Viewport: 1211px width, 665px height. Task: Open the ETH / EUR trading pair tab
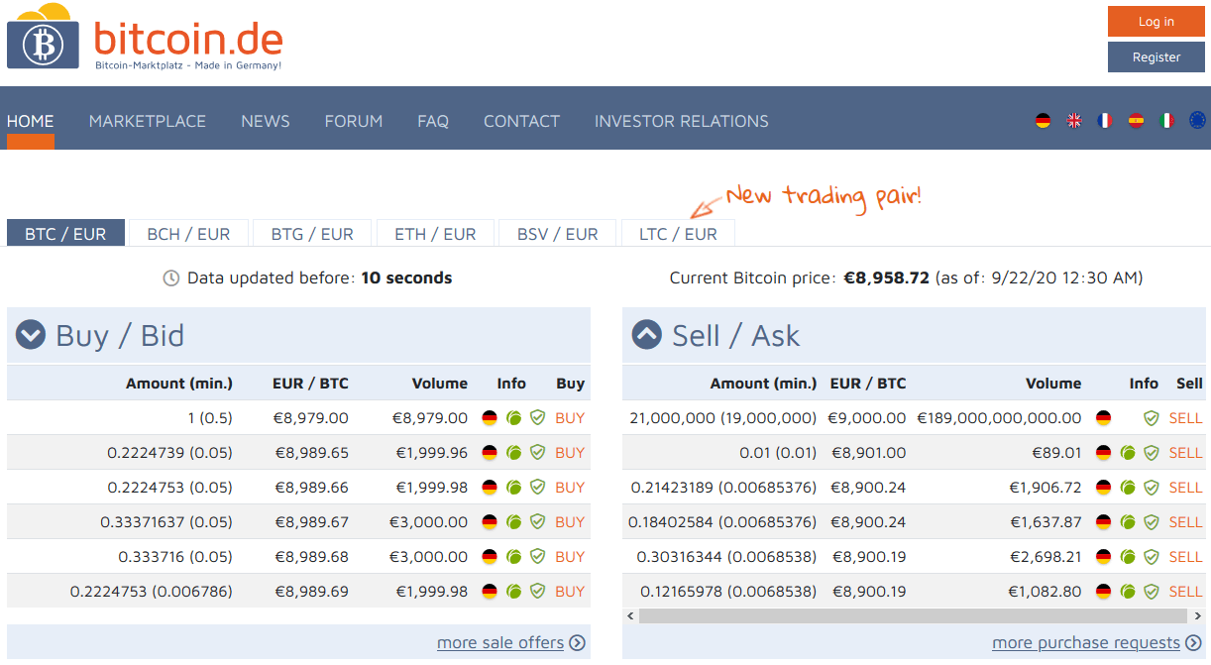click(x=435, y=234)
